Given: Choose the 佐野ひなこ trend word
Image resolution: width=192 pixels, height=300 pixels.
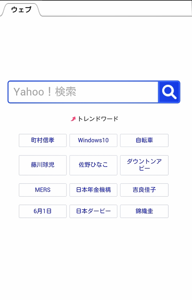Looking at the screenshot, I should [93, 165].
